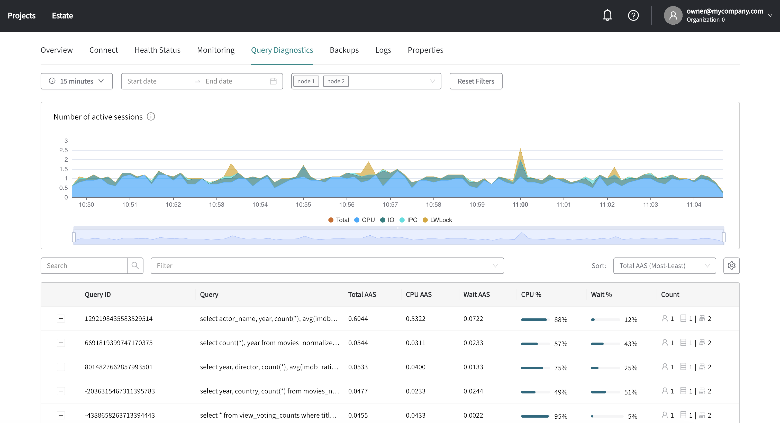Image resolution: width=780 pixels, height=423 pixels.
Task: Open the node selection dropdown arrow
Action: (432, 81)
